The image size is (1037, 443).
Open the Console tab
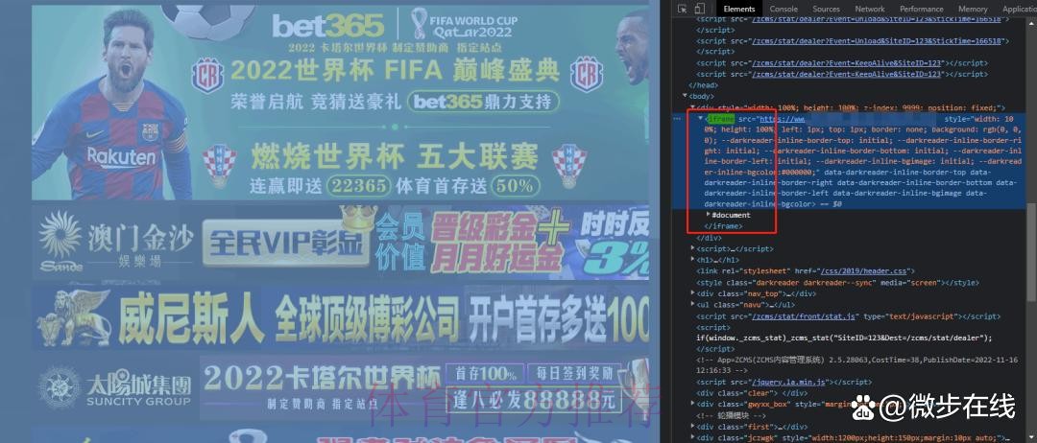click(x=784, y=9)
